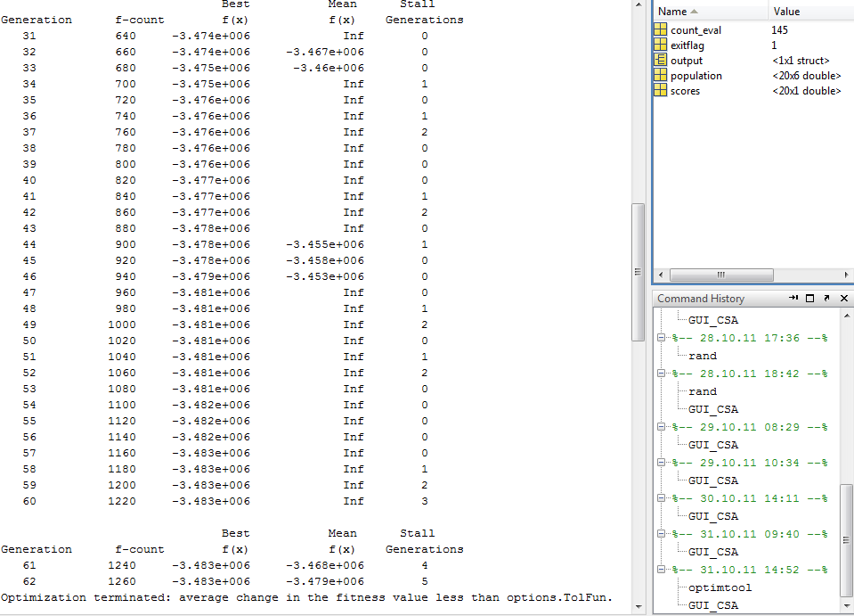Maximize the Command History panel
The height and width of the screenshot is (616, 854).
tap(810, 299)
